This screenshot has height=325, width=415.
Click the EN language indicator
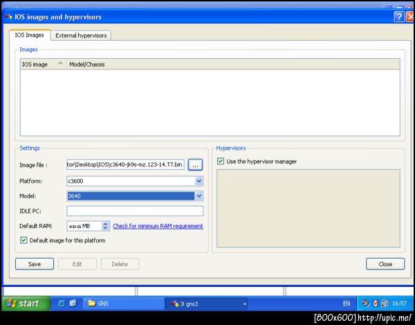(x=347, y=304)
